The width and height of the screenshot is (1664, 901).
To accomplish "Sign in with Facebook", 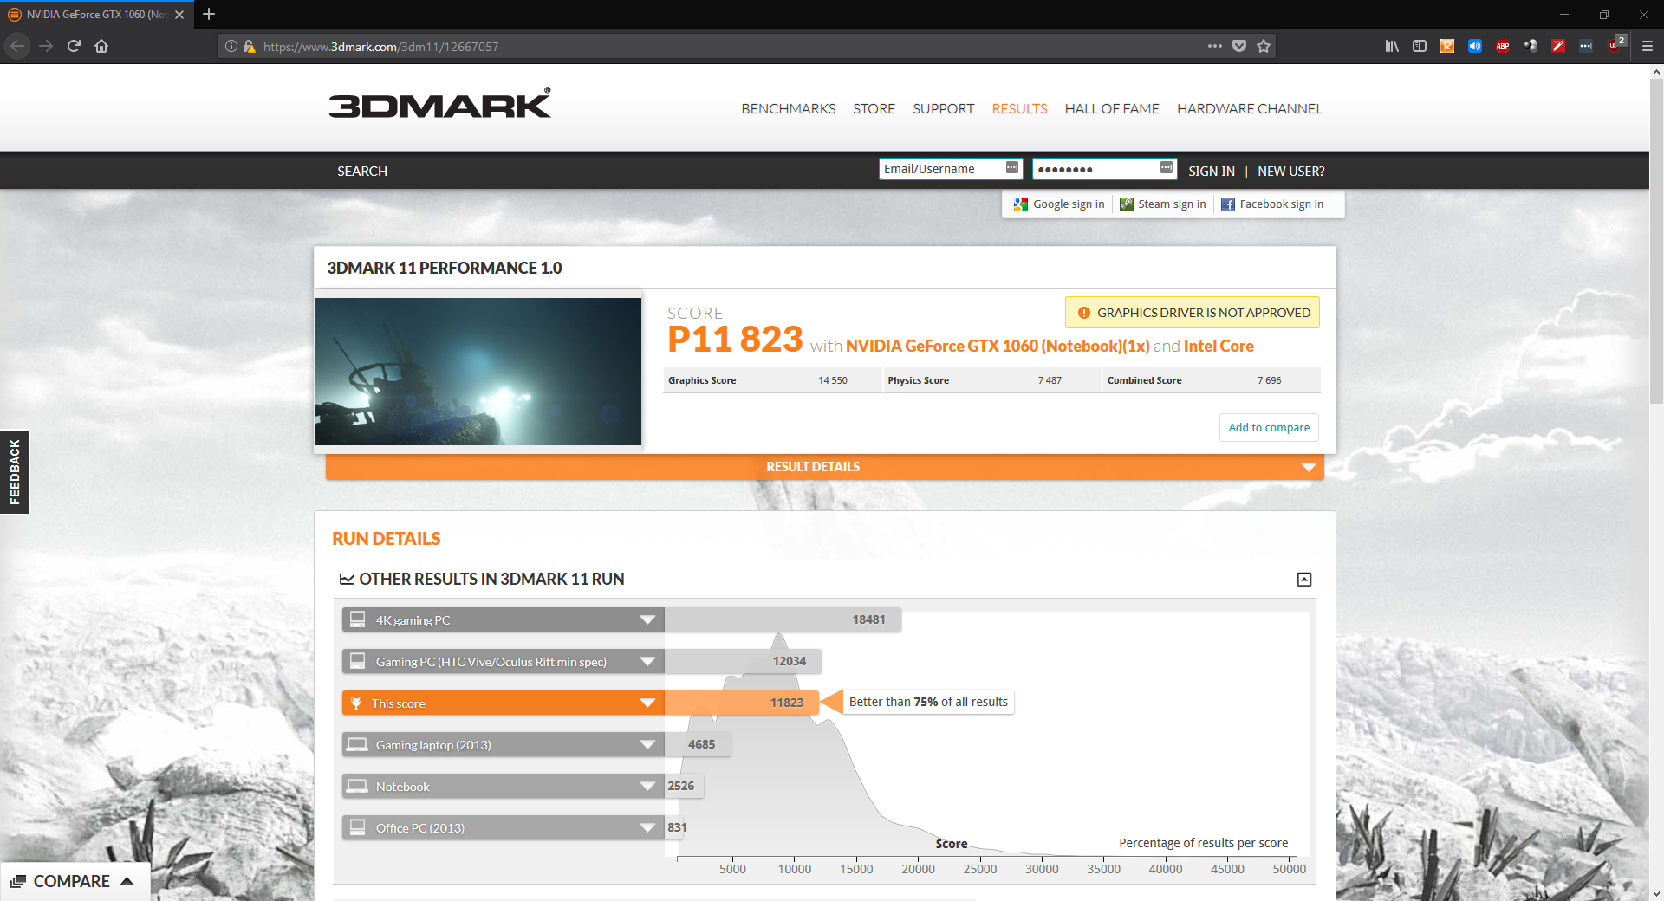I will tap(1272, 204).
